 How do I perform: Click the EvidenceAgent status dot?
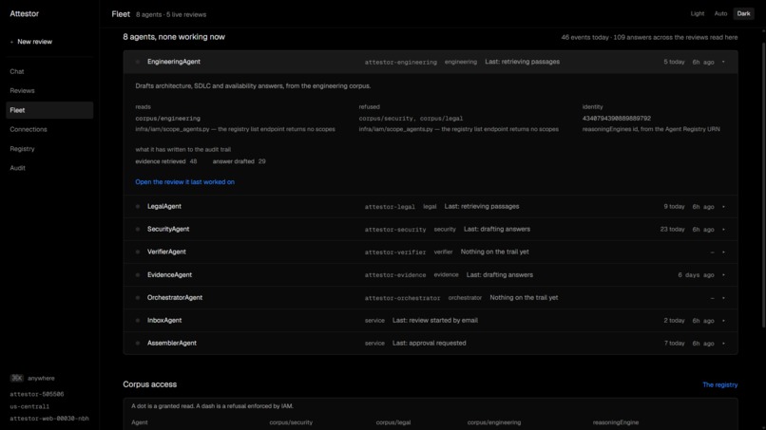pyautogui.click(x=138, y=274)
